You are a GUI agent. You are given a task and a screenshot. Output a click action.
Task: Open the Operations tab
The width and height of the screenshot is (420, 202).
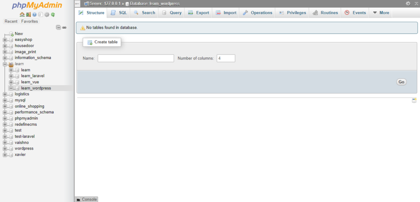(257, 13)
